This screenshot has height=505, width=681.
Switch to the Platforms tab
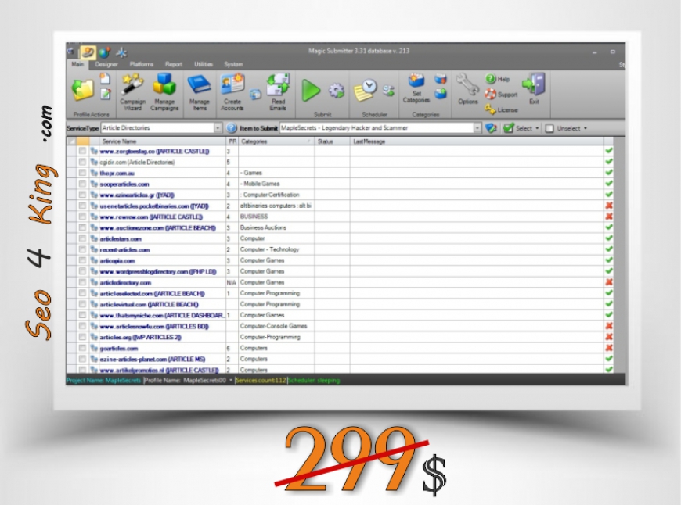pos(142,64)
